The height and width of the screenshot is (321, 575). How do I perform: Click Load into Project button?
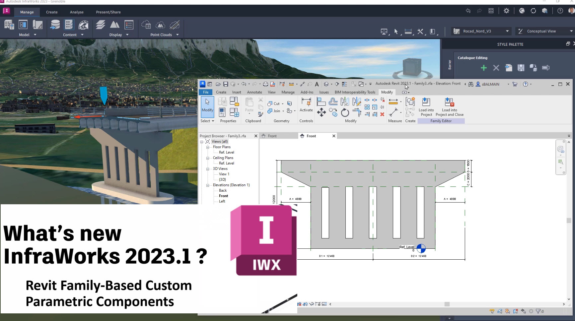[x=426, y=105]
